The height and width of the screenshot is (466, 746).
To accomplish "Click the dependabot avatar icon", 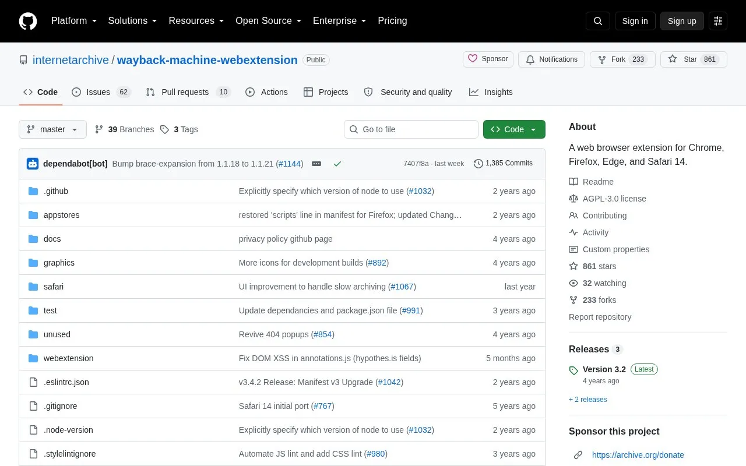I will 33,164.
